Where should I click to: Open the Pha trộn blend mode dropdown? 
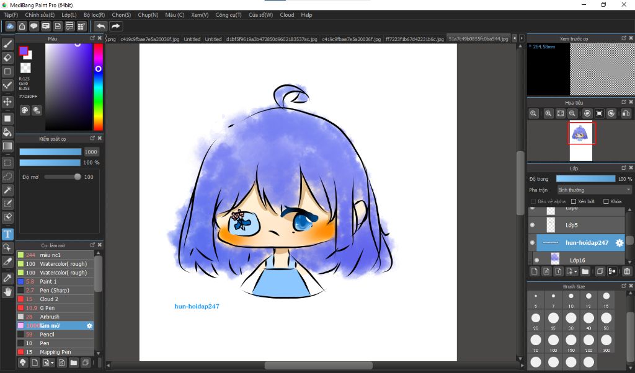tap(595, 190)
